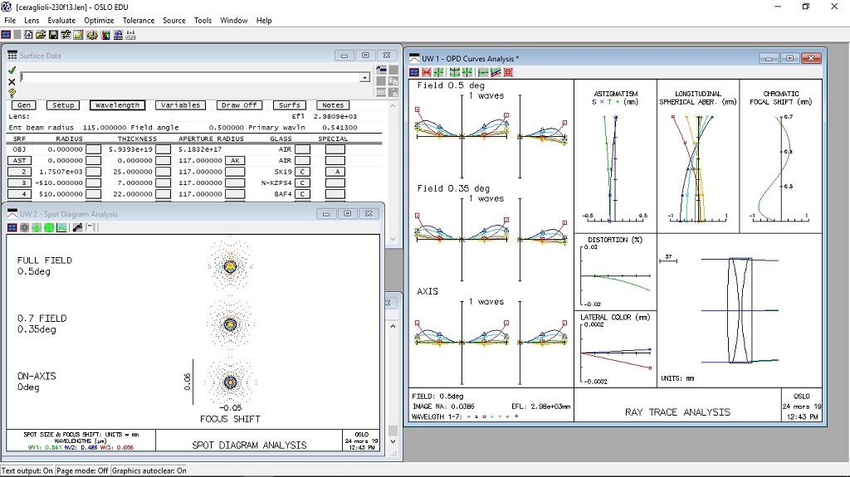Click the solid green circle icon in UW 2
Viewport: 850px width, 477px height.
(49, 227)
